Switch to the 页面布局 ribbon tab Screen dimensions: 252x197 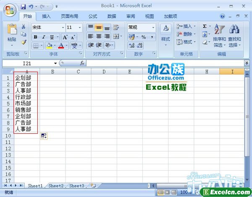pyautogui.click(x=69, y=16)
